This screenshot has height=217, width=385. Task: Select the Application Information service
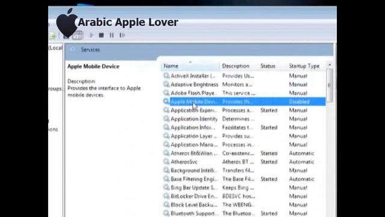tap(244, 127)
